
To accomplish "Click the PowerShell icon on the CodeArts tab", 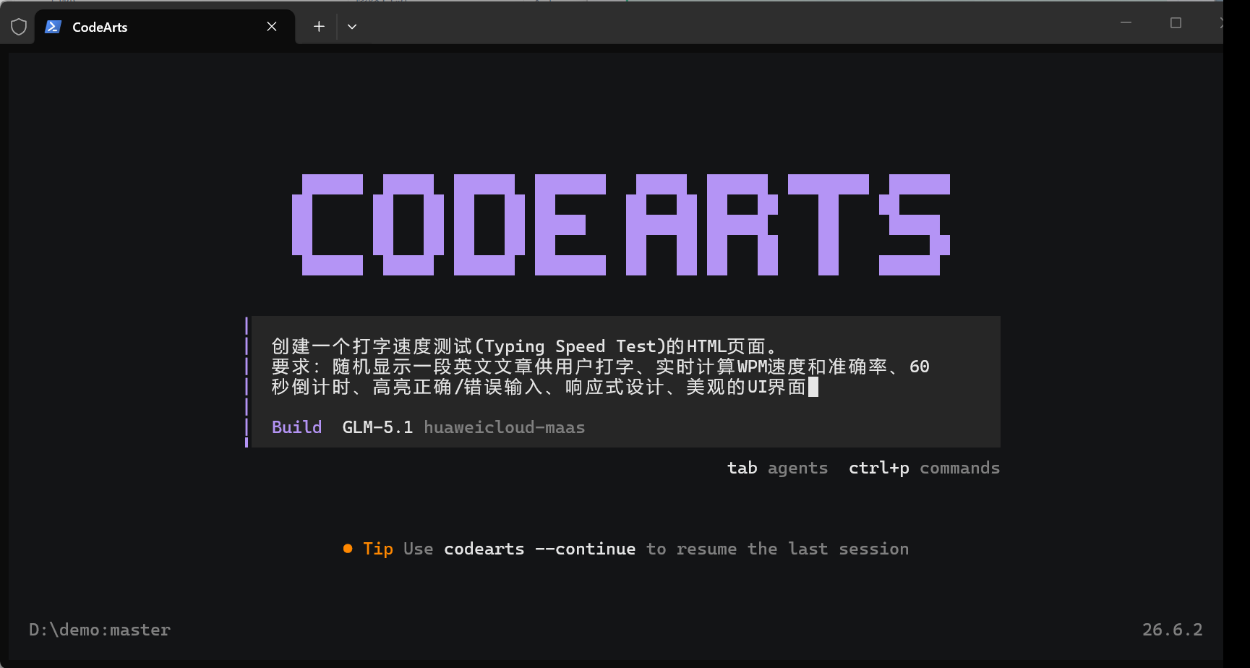I will tap(53, 27).
